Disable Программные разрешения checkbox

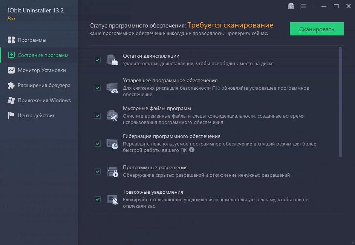98,171
